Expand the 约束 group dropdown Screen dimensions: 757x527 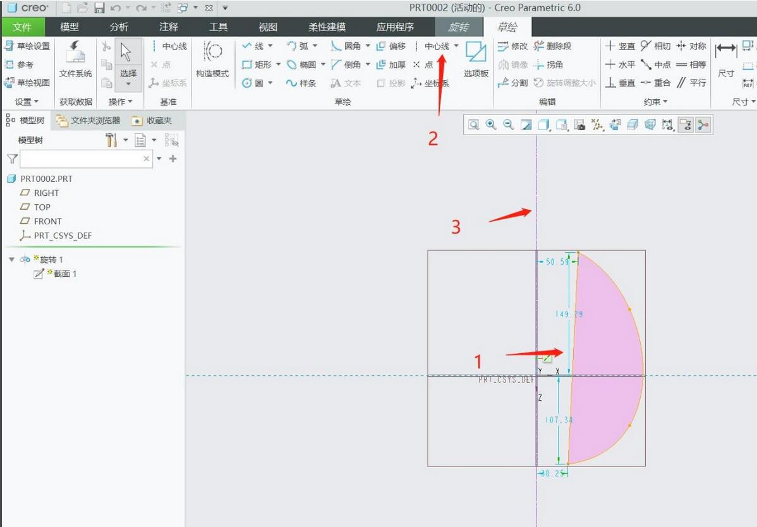click(x=656, y=102)
